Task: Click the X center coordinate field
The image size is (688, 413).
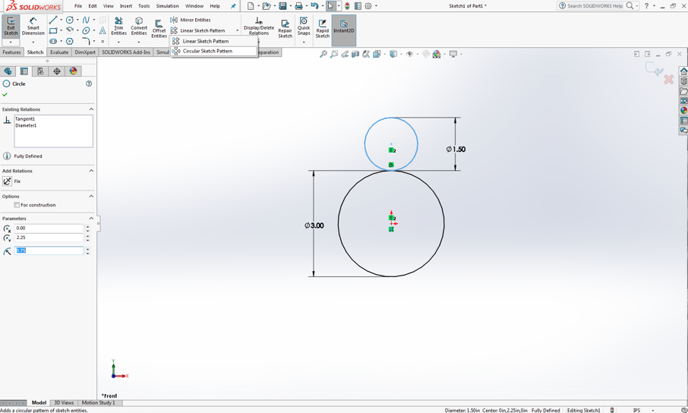Action: coord(49,229)
